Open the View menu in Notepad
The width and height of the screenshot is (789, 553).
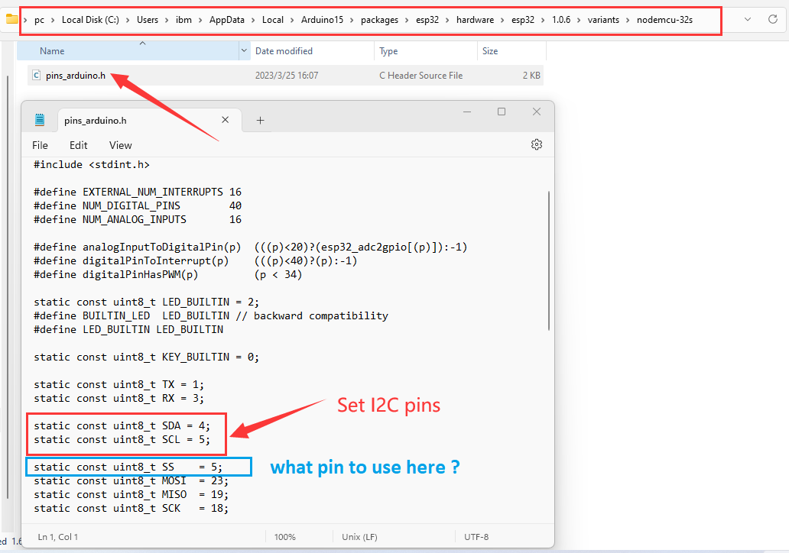click(120, 145)
